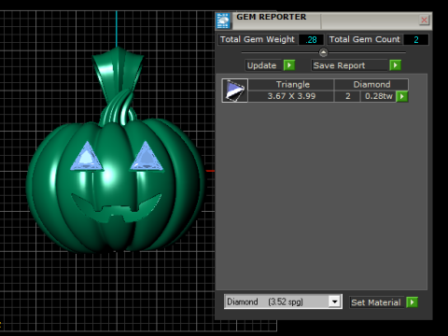The height and width of the screenshot is (336, 448).
Task: Click green arrow beside 0.28tw
Action: tap(402, 96)
